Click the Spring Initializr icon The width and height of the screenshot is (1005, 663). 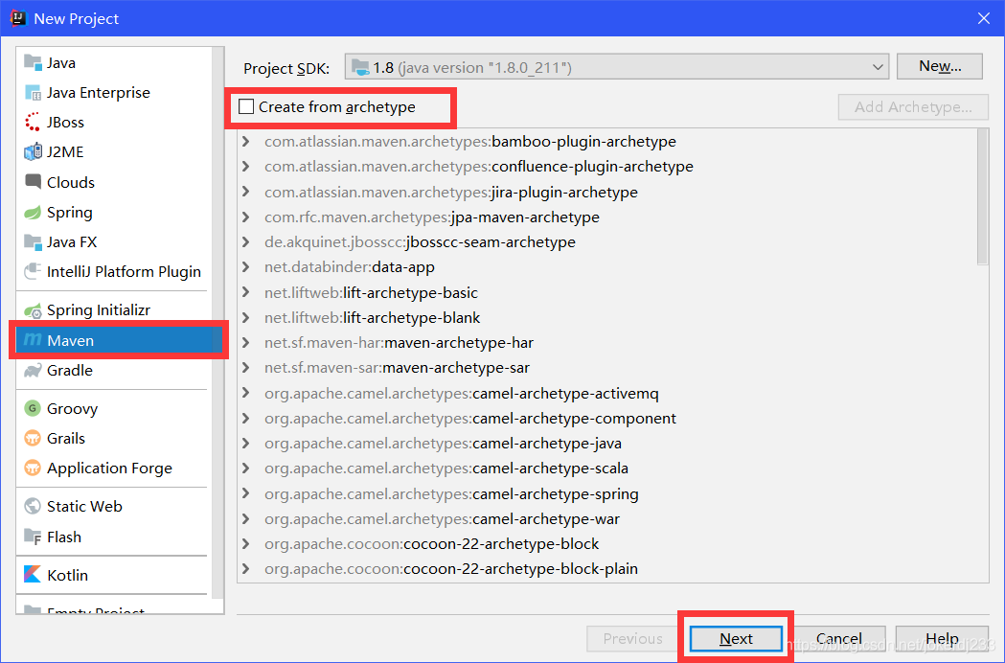(x=33, y=310)
